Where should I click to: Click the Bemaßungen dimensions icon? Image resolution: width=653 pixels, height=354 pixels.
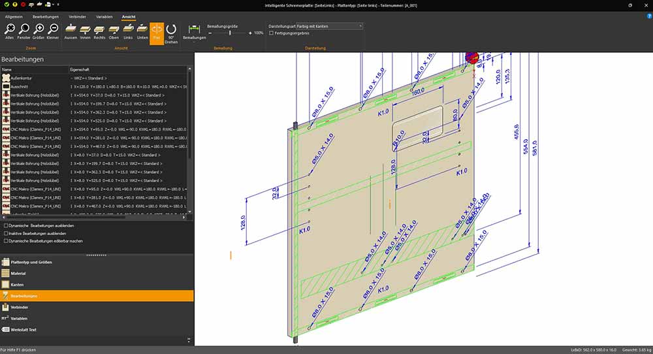195,31
